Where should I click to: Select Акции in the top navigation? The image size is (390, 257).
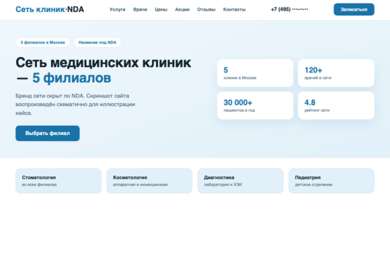click(x=182, y=9)
